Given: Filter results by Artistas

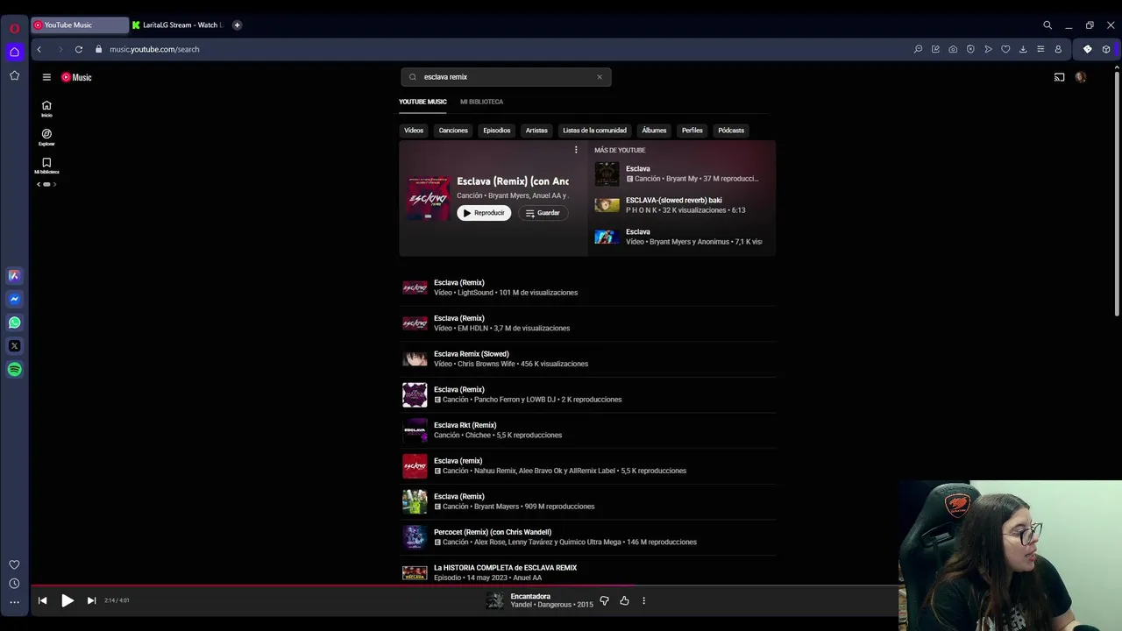Looking at the screenshot, I should click(536, 131).
